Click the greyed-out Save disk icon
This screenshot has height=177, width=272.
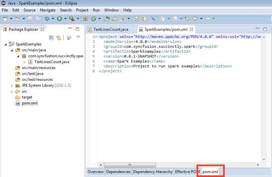pos(30,19)
